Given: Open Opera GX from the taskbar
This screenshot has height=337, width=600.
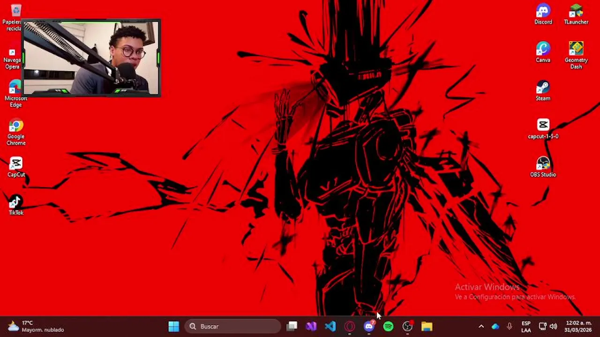Looking at the screenshot, I should point(350,326).
